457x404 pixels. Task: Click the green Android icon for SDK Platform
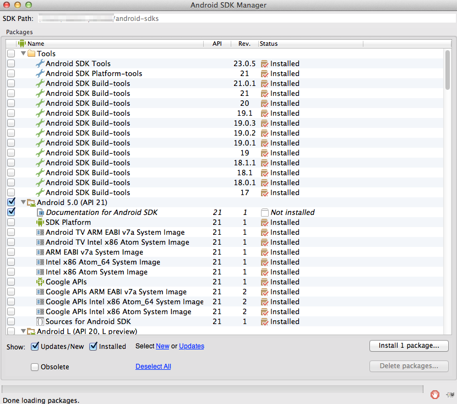click(40, 222)
